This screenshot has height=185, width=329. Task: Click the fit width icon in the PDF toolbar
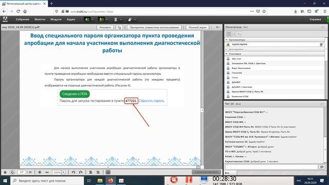[x=98, y=172]
